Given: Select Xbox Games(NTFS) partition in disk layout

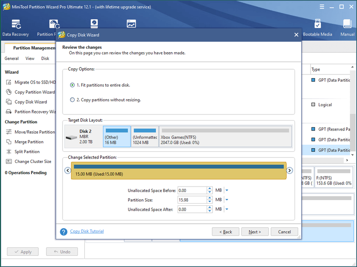Looking at the screenshot, I should (225, 137).
